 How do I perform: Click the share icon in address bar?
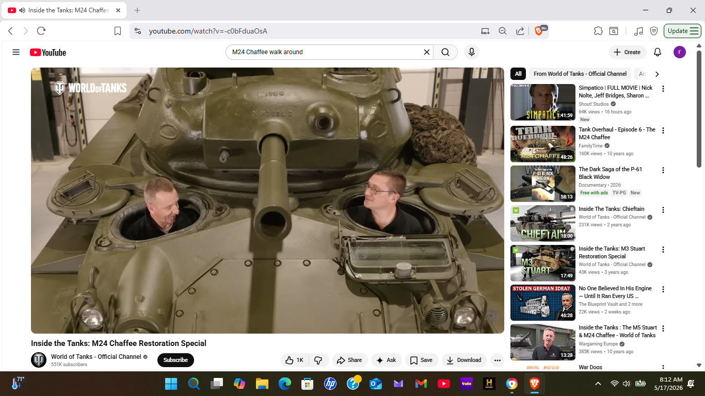pos(520,31)
